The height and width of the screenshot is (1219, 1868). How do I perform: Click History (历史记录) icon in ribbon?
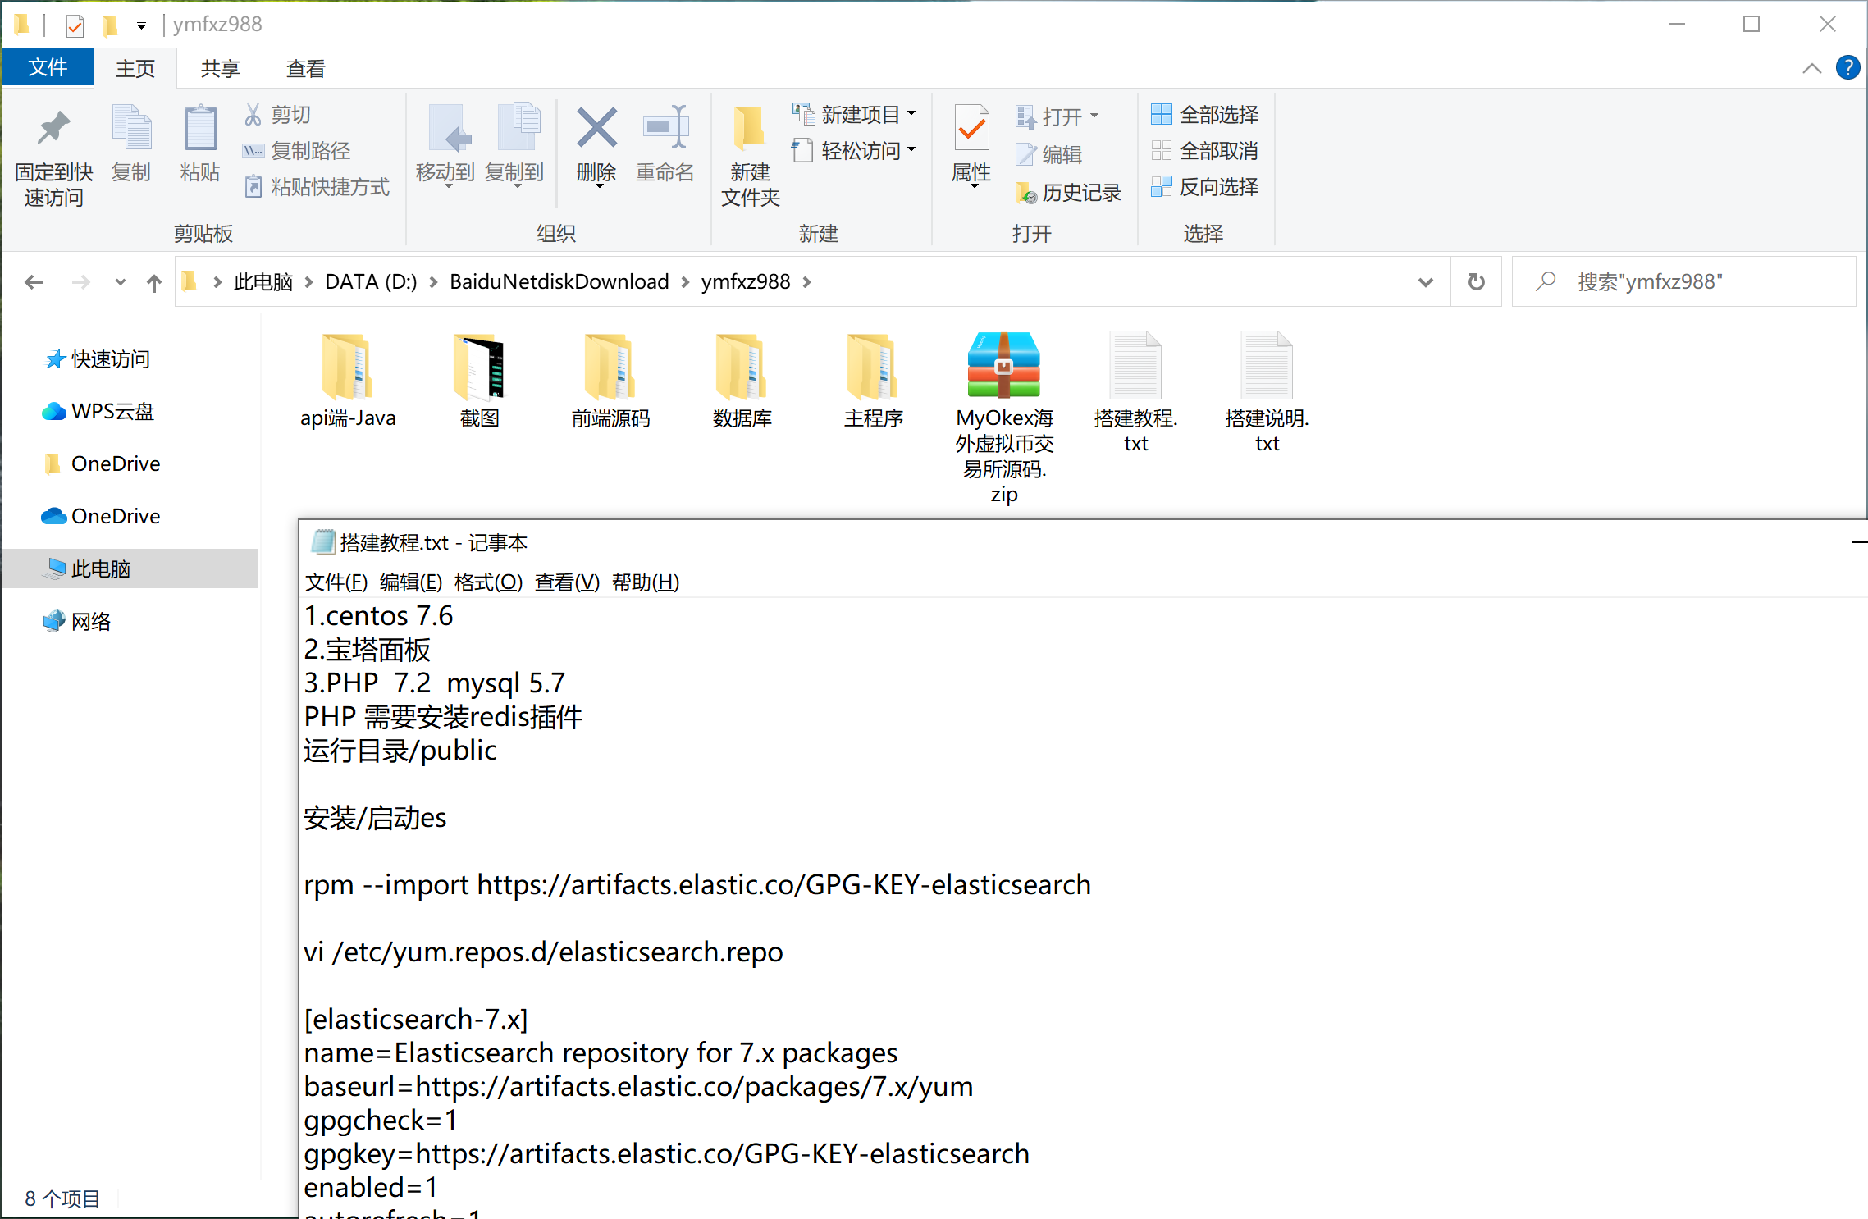click(x=1025, y=193)
